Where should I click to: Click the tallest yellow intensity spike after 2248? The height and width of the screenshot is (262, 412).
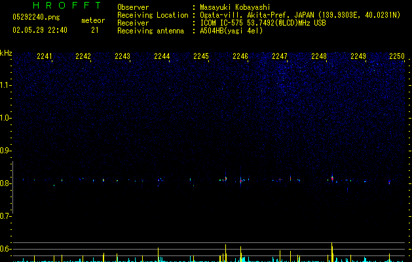(332, 252)
